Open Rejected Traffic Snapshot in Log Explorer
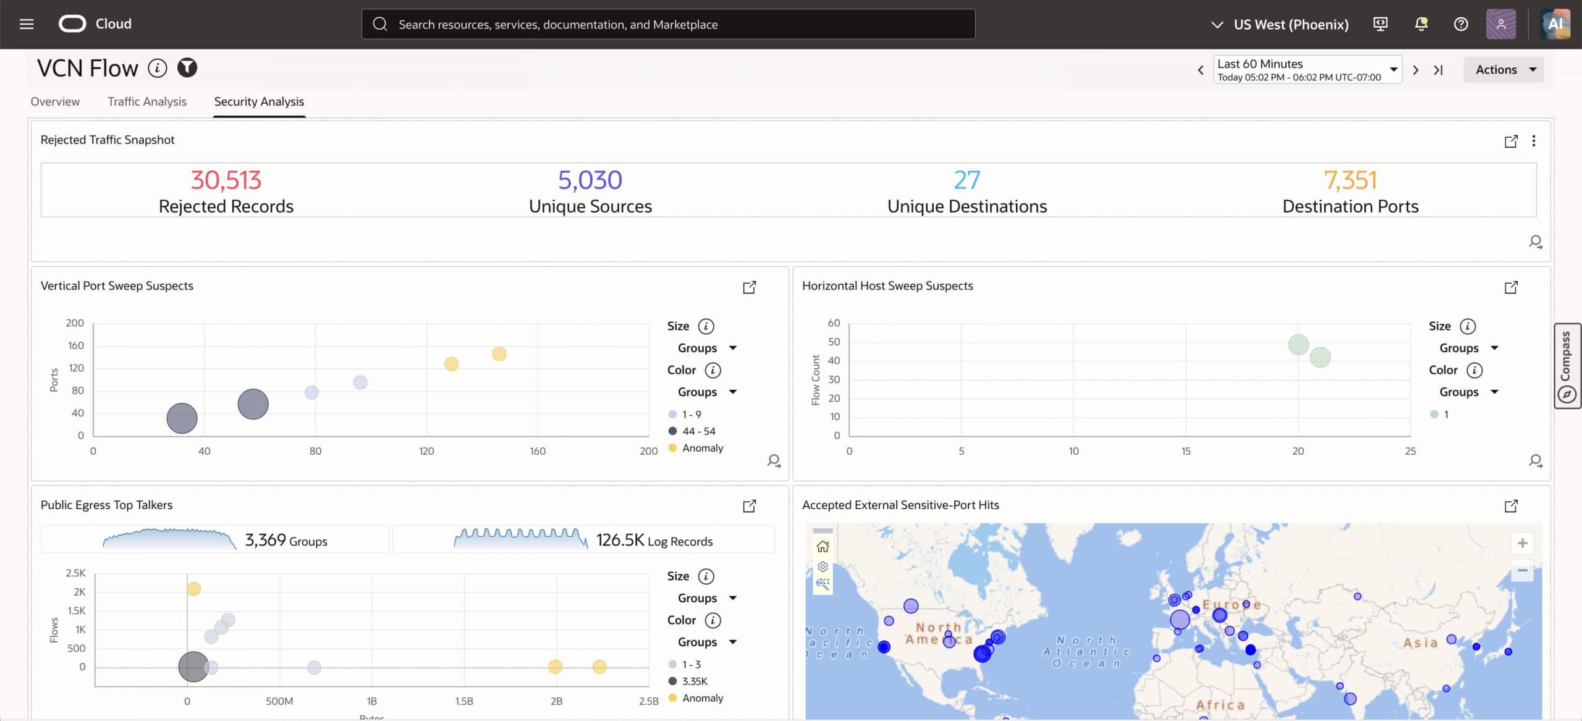The width and height of the screenshot is (1582, 721). click(1510, 141)
